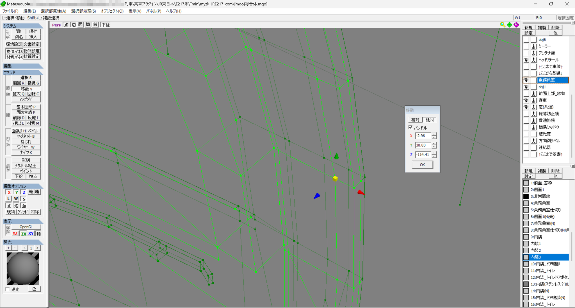Increase X value with up stepper
This screenshot has width=575, height=308.
coord(434,134)
